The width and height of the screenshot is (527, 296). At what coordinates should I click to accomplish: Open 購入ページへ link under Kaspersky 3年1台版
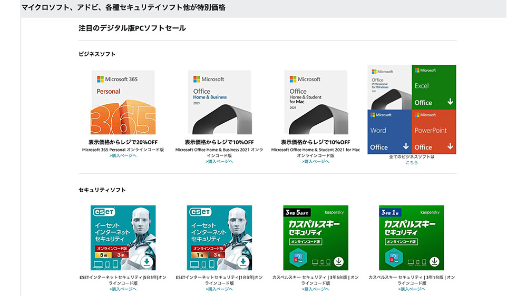412,289
